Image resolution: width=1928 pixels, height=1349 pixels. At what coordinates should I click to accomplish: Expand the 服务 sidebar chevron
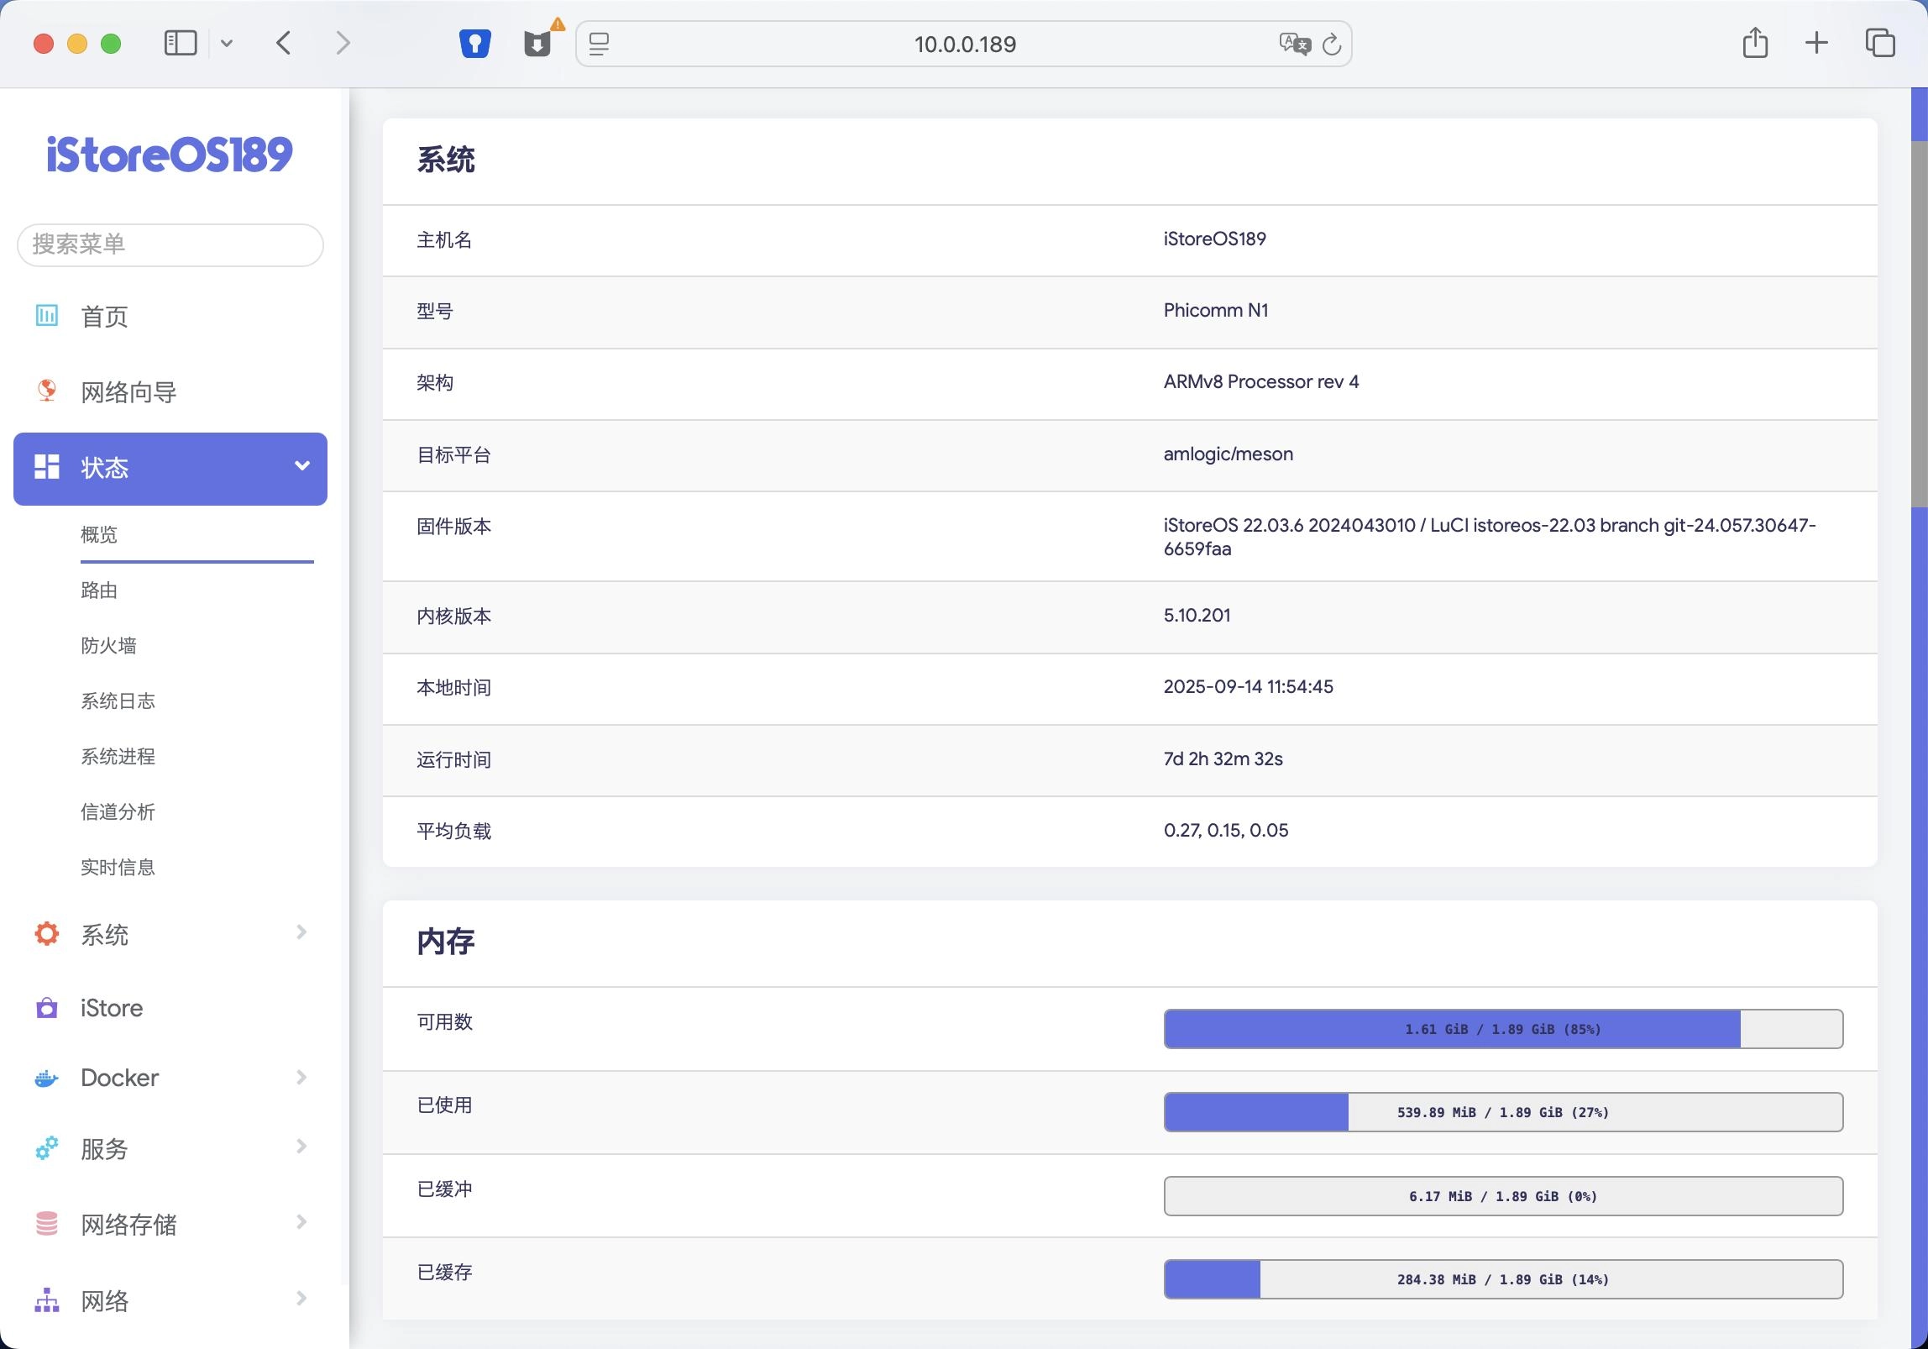click(302, 1147)
